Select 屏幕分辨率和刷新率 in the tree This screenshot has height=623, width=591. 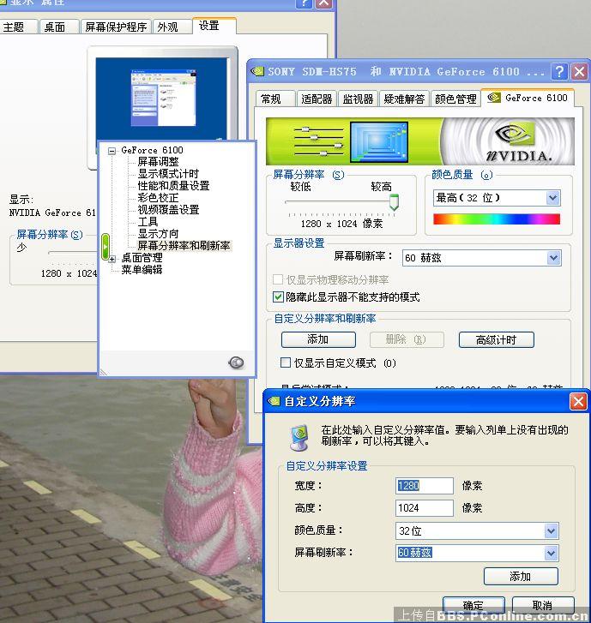184,246
